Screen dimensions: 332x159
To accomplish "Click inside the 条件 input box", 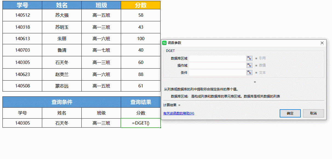I will 218,72.
